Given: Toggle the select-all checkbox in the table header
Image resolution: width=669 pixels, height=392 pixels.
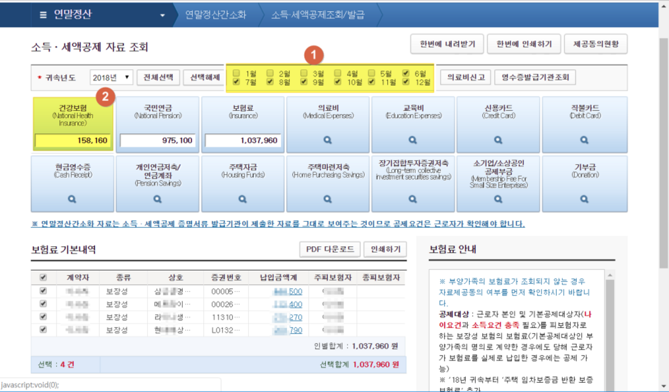Looking at the screenshot, I should point(43,277).
